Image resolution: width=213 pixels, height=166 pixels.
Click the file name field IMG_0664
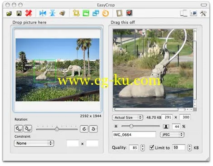tap(134, 135)
